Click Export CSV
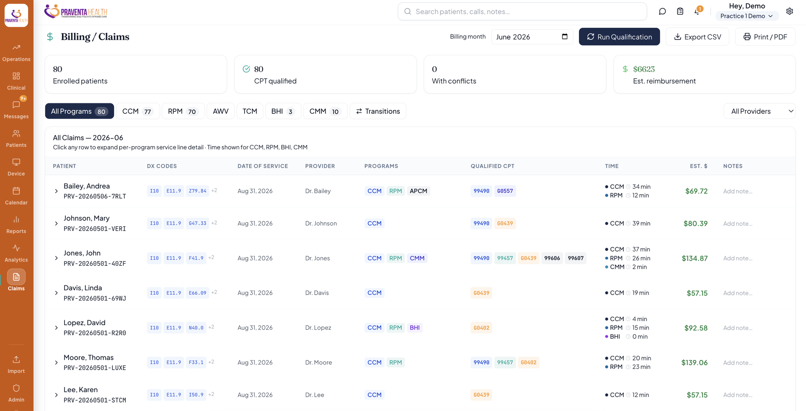 [697, 37]
